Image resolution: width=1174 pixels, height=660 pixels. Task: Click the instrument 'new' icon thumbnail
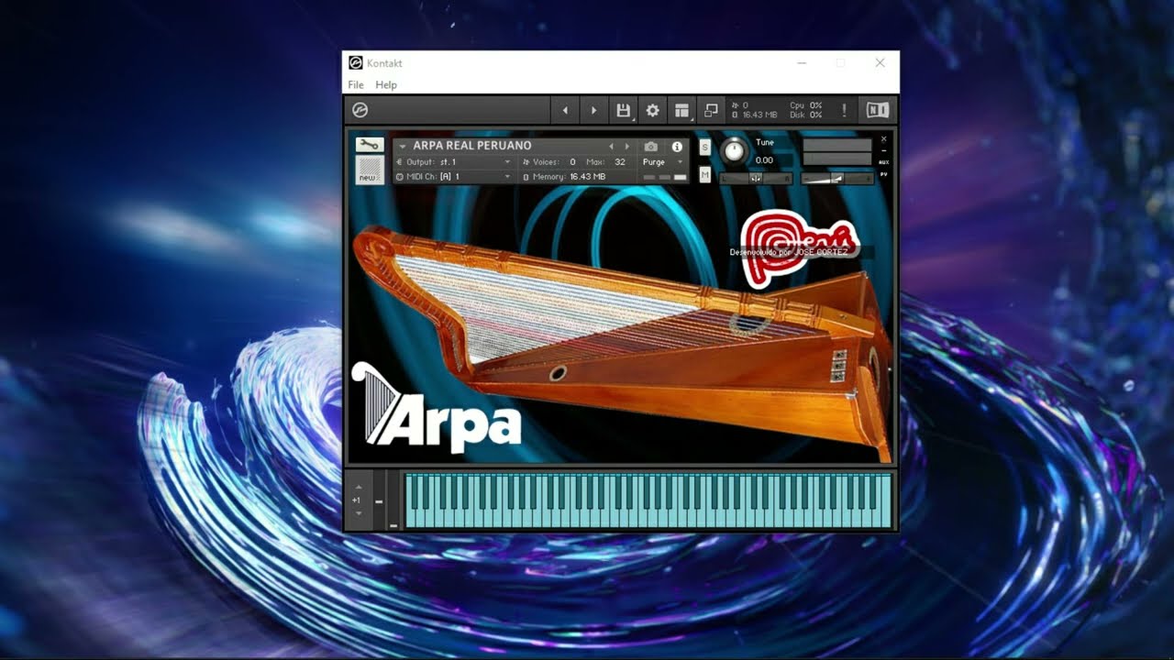point(369,170)
